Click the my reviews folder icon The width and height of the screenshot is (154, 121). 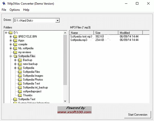[15, 52]
